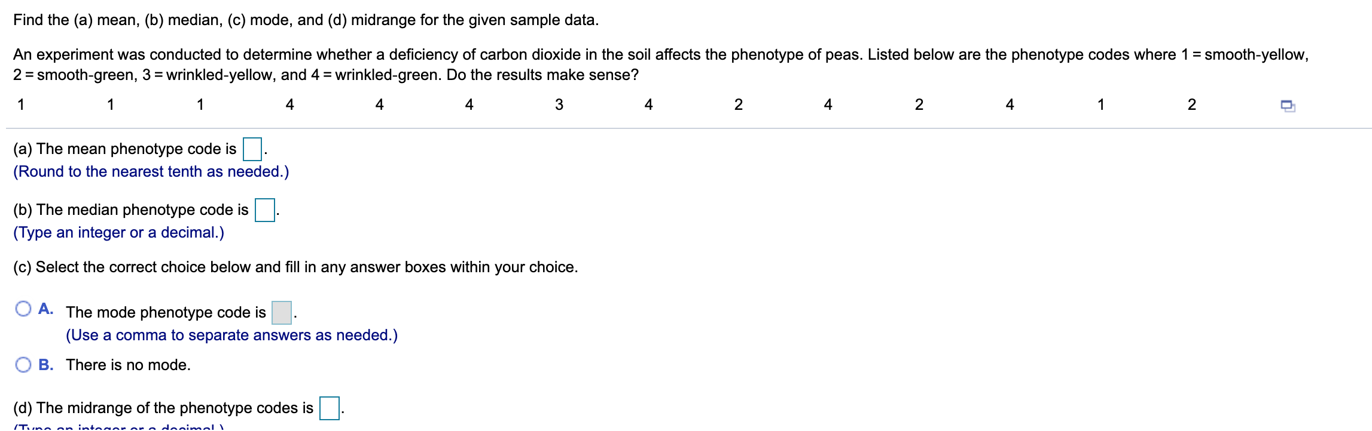Click the 'There is no mode.' text
Screen dimensions: 1372x431
click(x=128, y=365)
